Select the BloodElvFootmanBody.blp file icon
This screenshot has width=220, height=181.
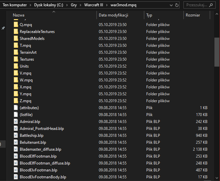[x=16, y=177]
